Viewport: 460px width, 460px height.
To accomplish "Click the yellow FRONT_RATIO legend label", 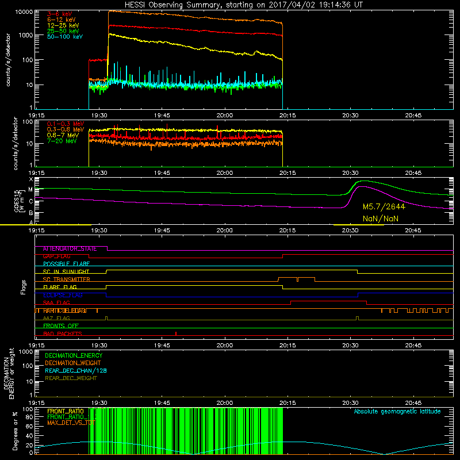I will (x=66, y=412).
